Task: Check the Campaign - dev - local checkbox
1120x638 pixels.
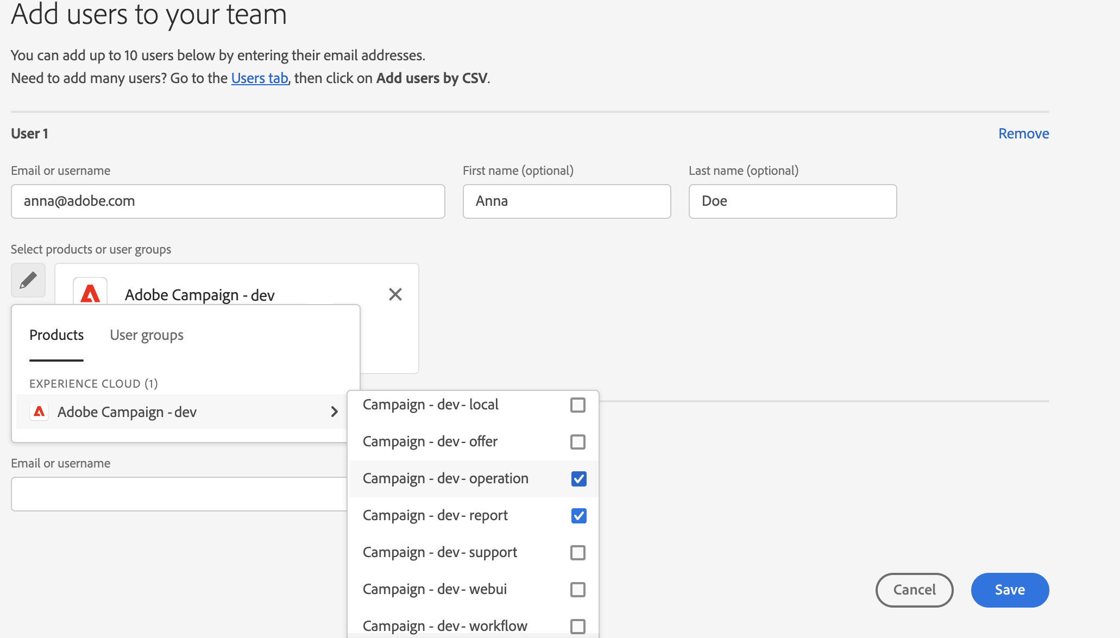Action: [578, 405]
